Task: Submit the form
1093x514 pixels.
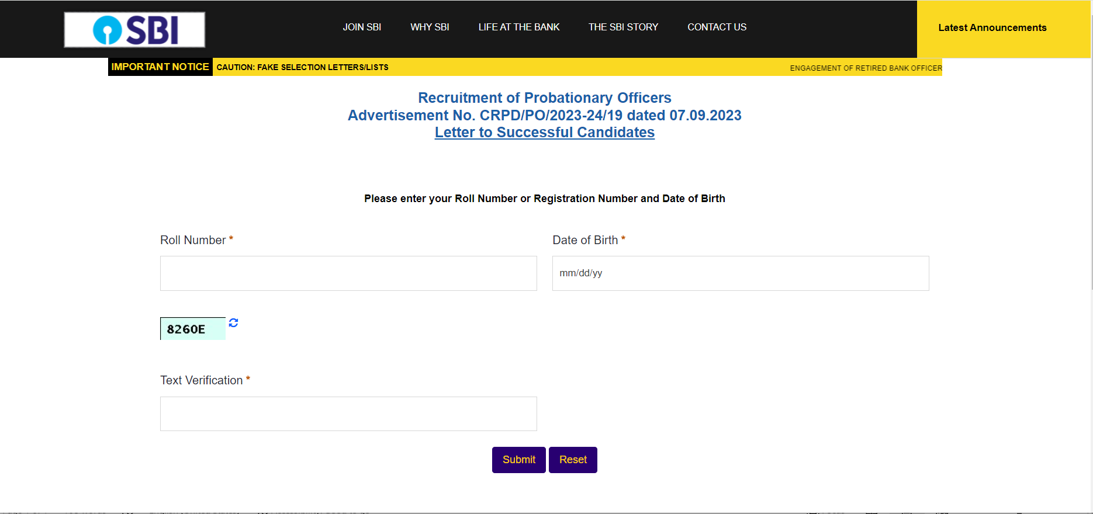Action: [519, 460]
